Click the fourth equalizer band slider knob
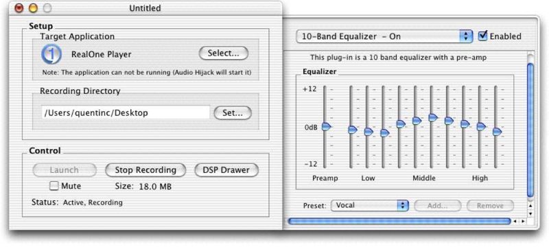The height and width of the screenshot is (247, 549). pos(401,124)
